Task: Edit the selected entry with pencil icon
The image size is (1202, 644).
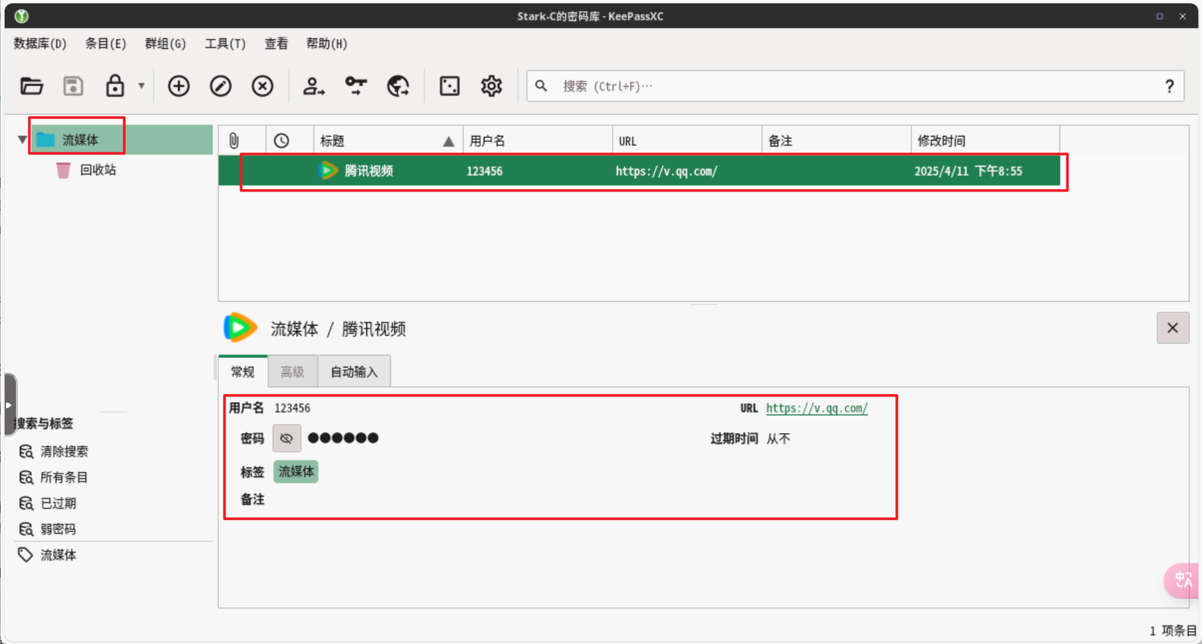Action: click(x=220, y=86)
